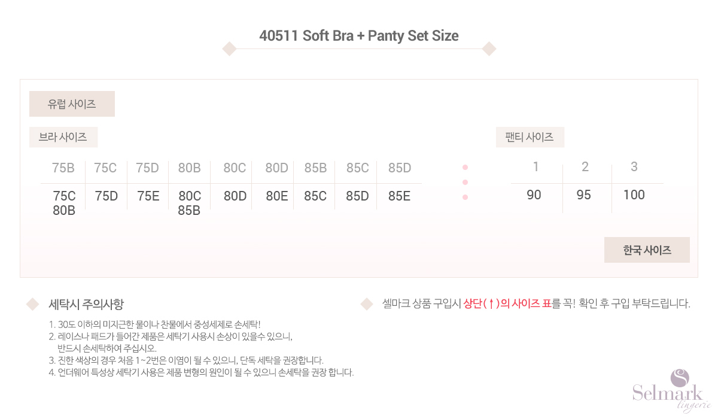Screen dimensions: 718x419
Task: Select European bra size 75B
Action: coord(63,168)
